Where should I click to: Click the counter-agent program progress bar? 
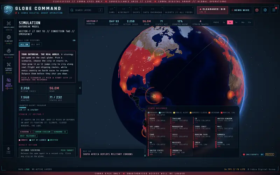47,108
